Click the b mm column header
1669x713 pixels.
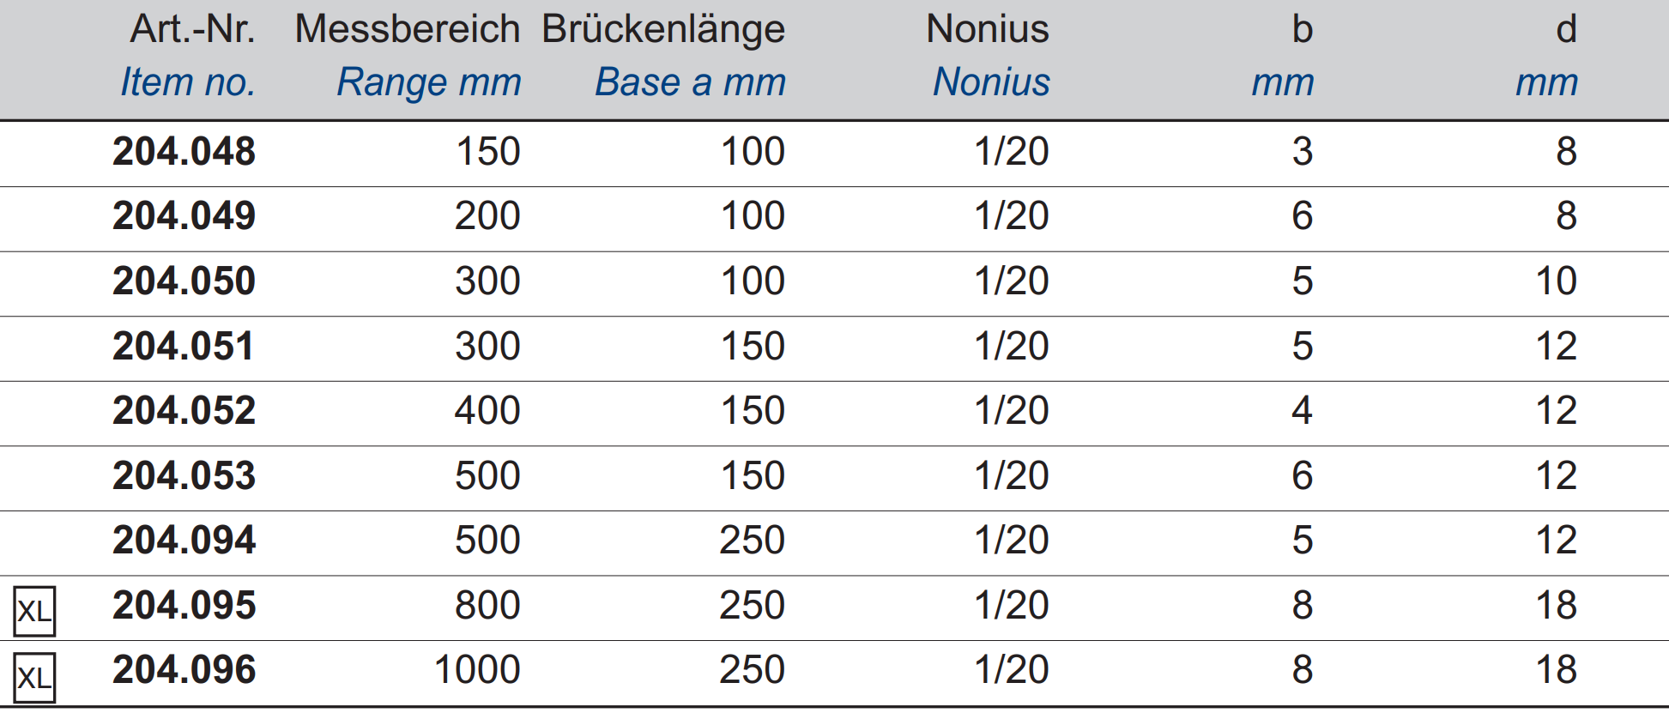(x=1283, y=56)
